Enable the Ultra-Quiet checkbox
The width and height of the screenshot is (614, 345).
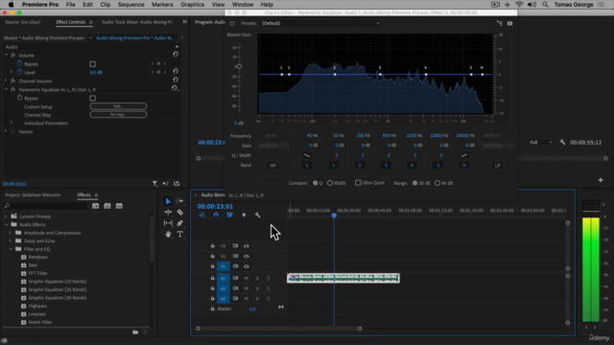click(358, 183)
